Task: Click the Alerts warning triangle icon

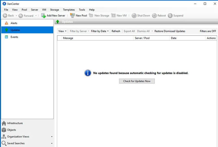Action: click(6, 23)
